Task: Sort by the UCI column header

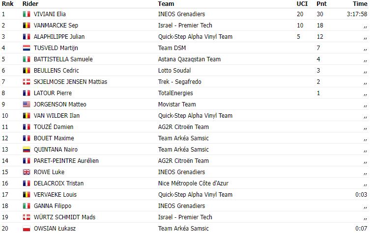Action: click(x=302, y=4)
